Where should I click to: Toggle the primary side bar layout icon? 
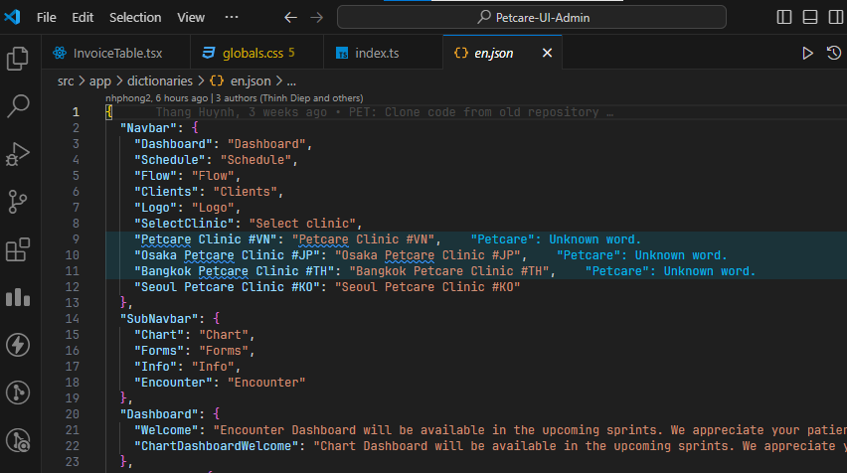(784, 17)
